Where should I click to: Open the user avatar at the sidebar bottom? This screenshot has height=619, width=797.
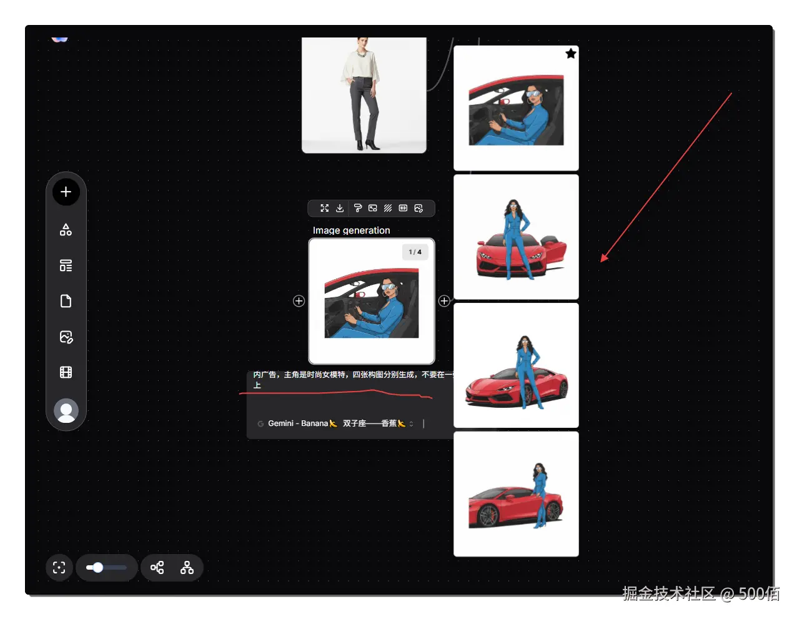pos(66,411)
